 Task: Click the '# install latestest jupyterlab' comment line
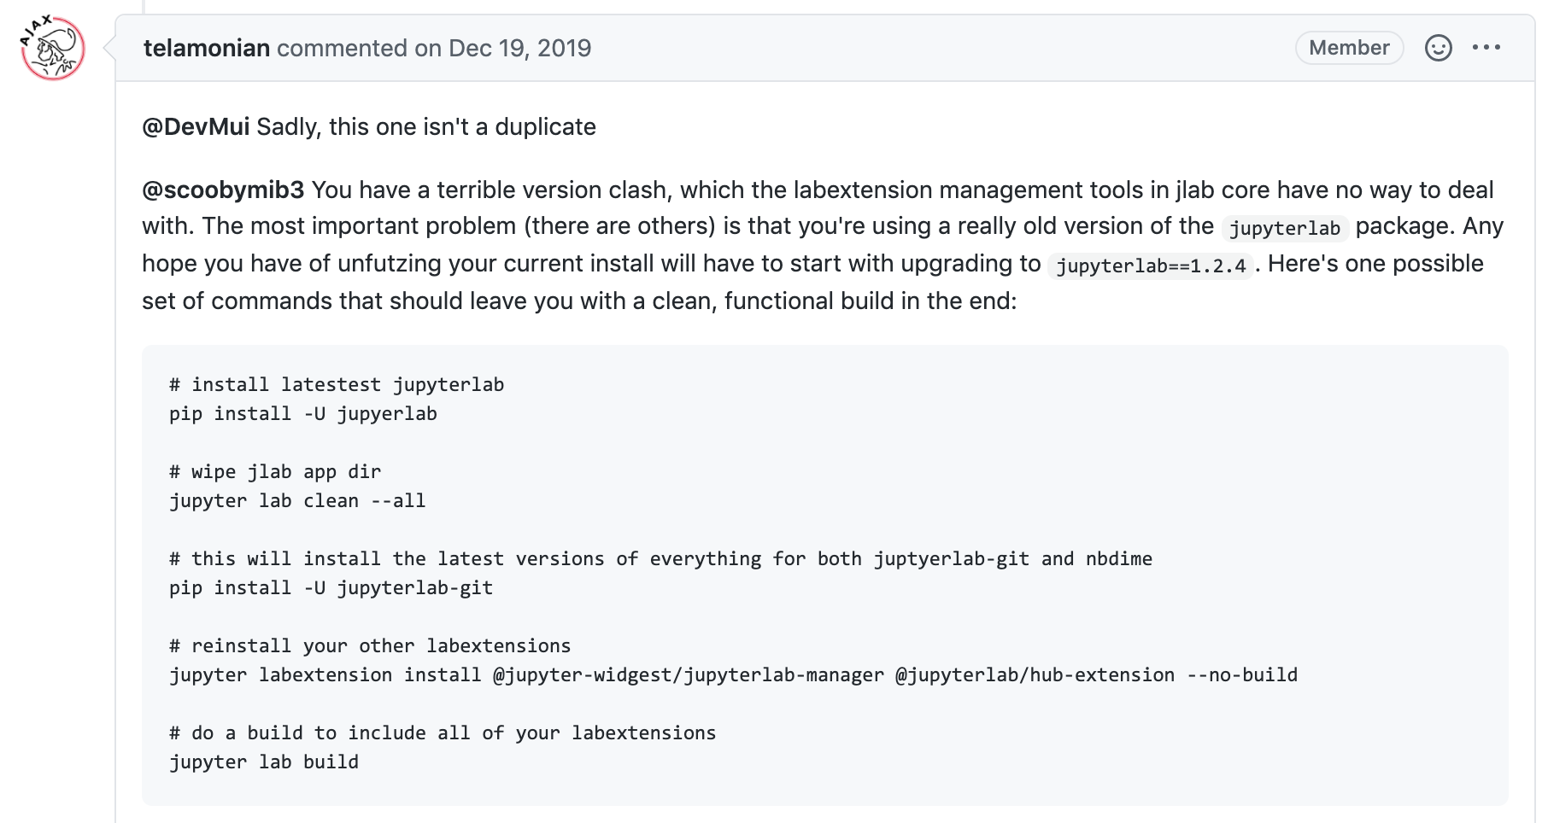click(337, 385)
